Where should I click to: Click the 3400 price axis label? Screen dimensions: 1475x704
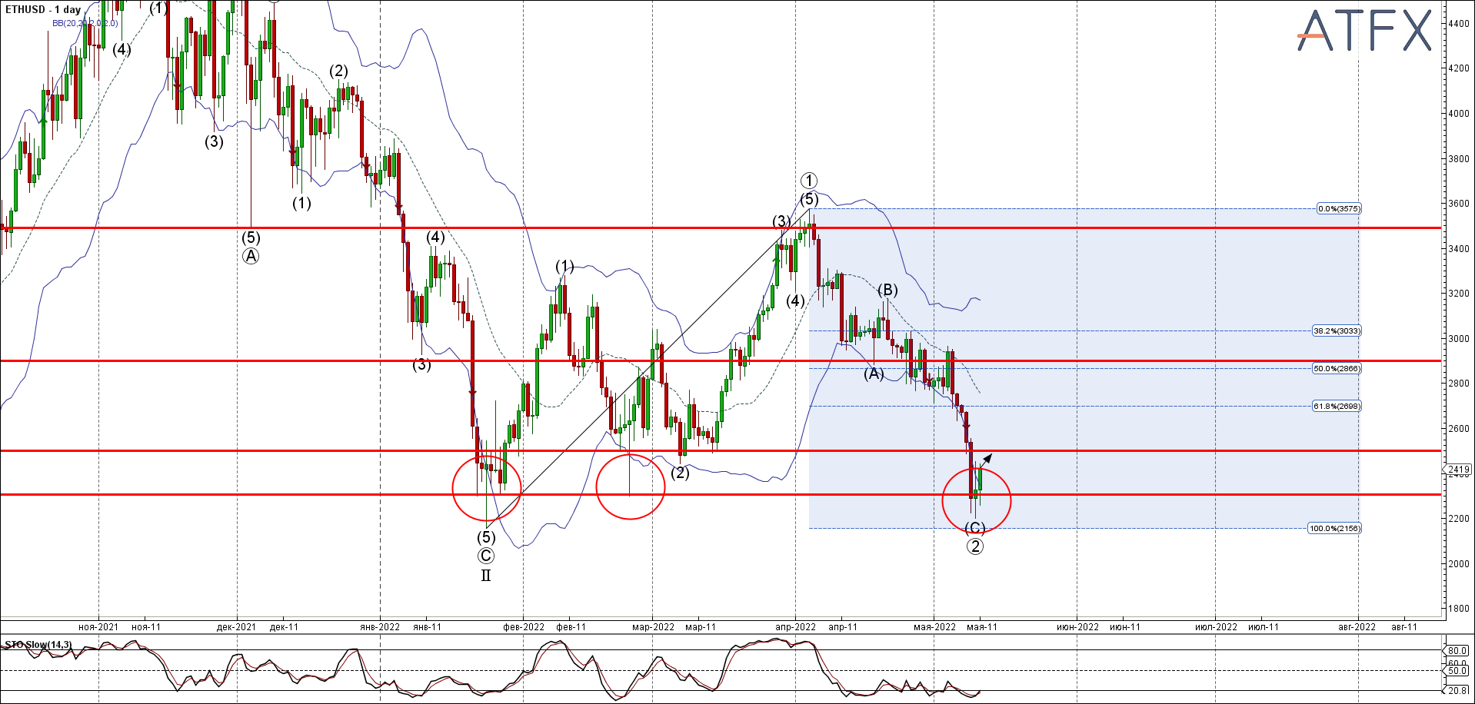[x=1458, y=248]
